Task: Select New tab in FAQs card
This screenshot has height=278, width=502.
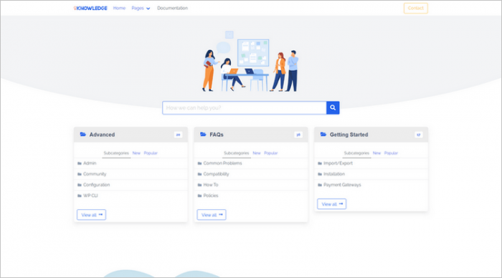Action: coord(257,153)
